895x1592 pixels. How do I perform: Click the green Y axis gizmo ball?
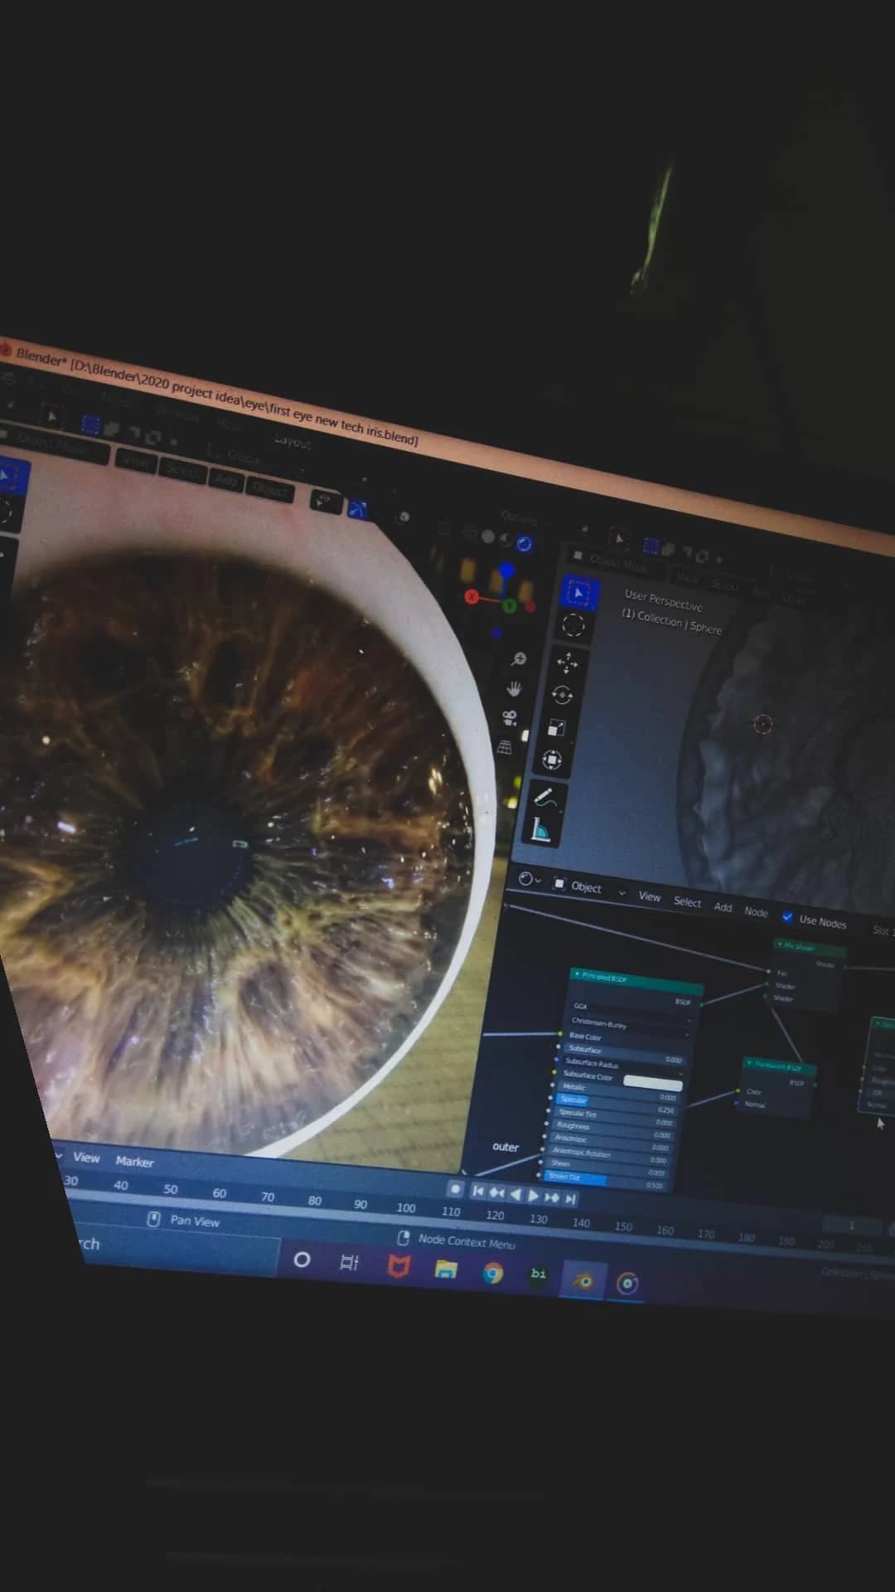510,606
